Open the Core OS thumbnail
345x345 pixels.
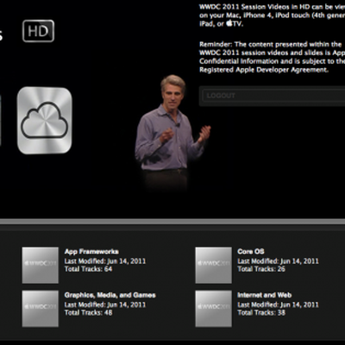click(x=213, y=266)
